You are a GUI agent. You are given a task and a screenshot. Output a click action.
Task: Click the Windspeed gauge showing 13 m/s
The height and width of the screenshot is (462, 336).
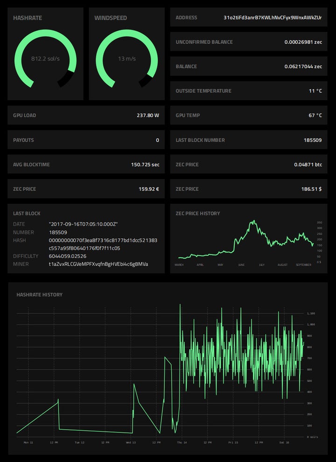click(127, 58)
